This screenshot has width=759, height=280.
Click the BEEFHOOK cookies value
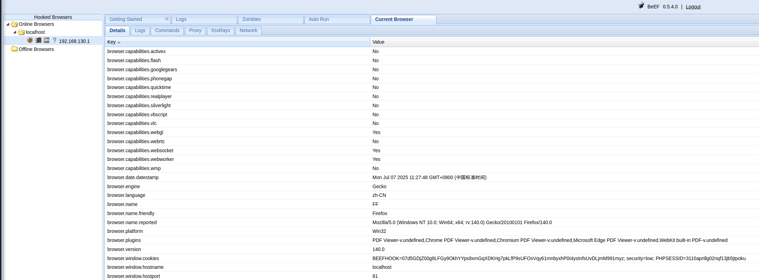coord(559,258)
